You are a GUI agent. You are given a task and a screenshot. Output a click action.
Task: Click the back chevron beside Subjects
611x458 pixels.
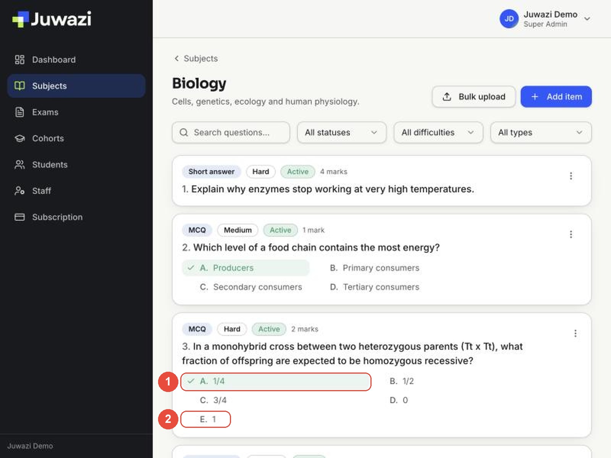(x=176, y=58)
